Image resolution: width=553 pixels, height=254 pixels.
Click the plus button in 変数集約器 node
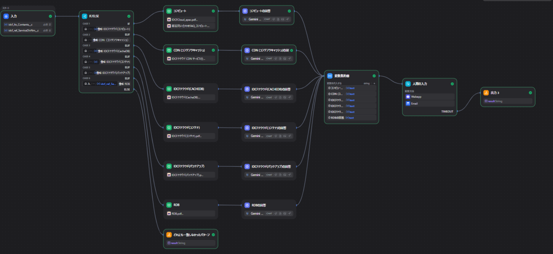pyautogui.click(x=374, y=84)
